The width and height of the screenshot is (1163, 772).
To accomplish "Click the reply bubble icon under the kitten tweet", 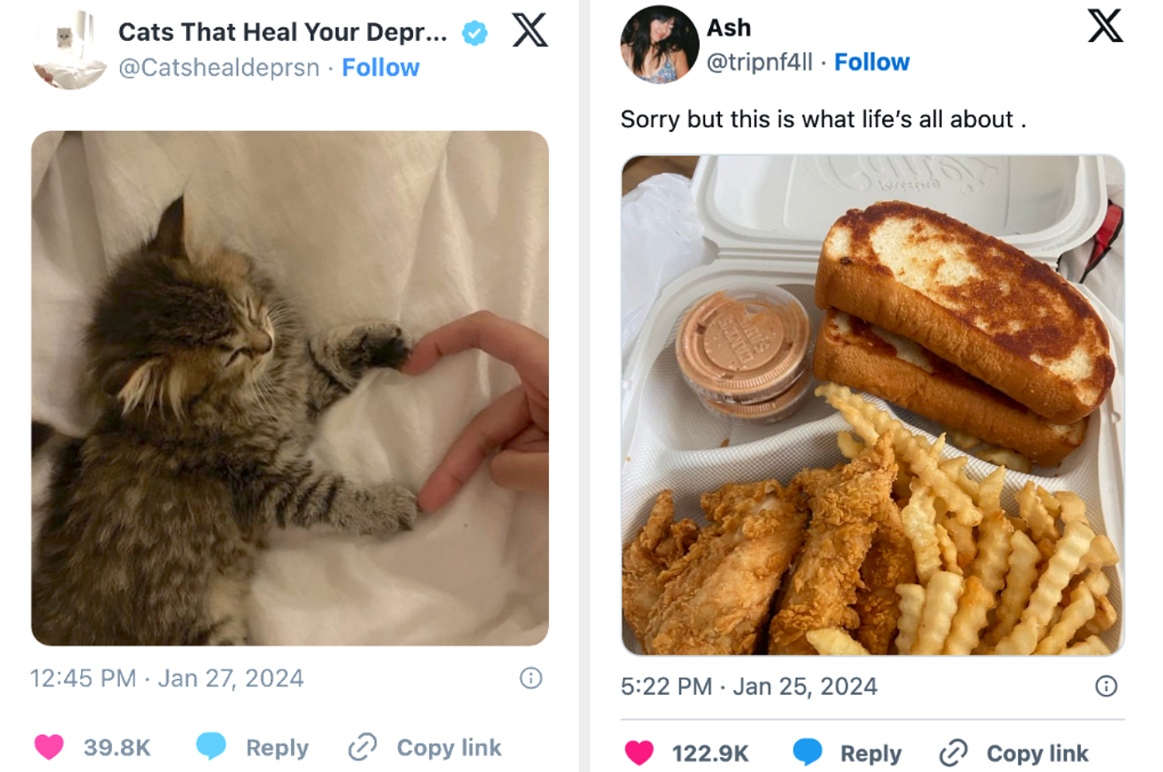I will [x=211, y=746].
